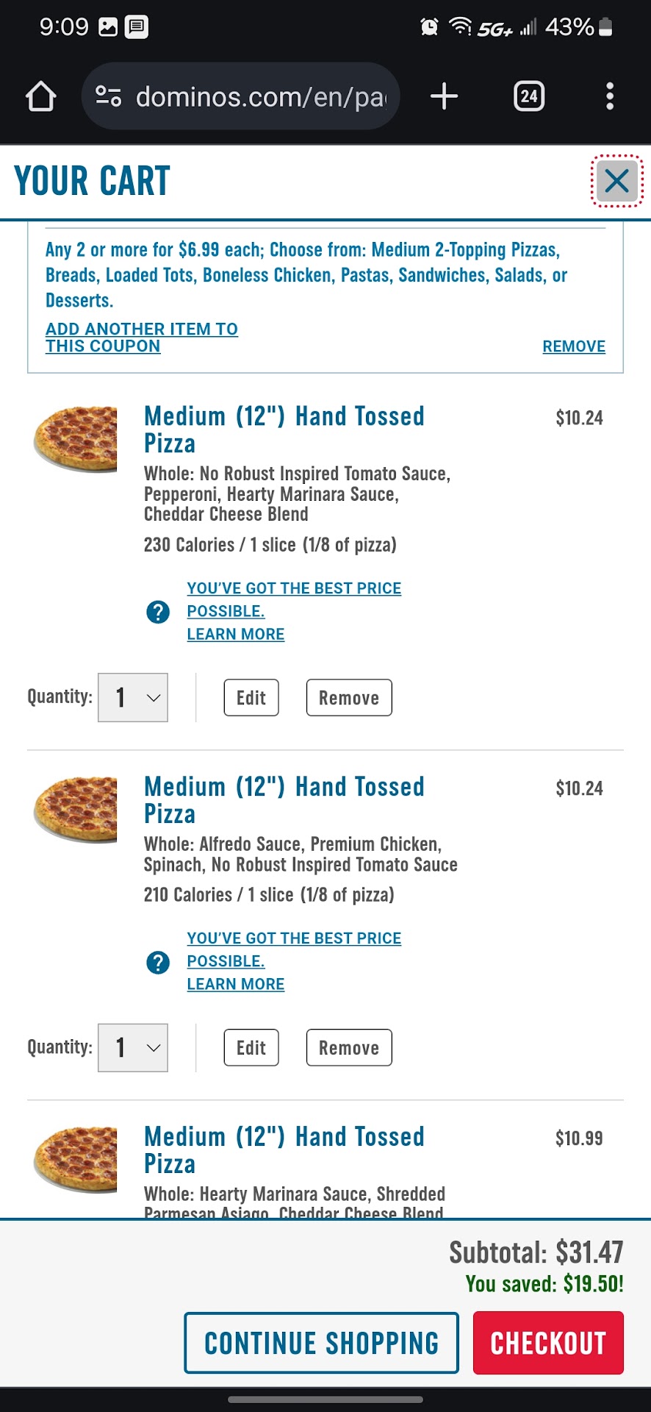Open new tab with plus icon

click(x=444, y=96)
